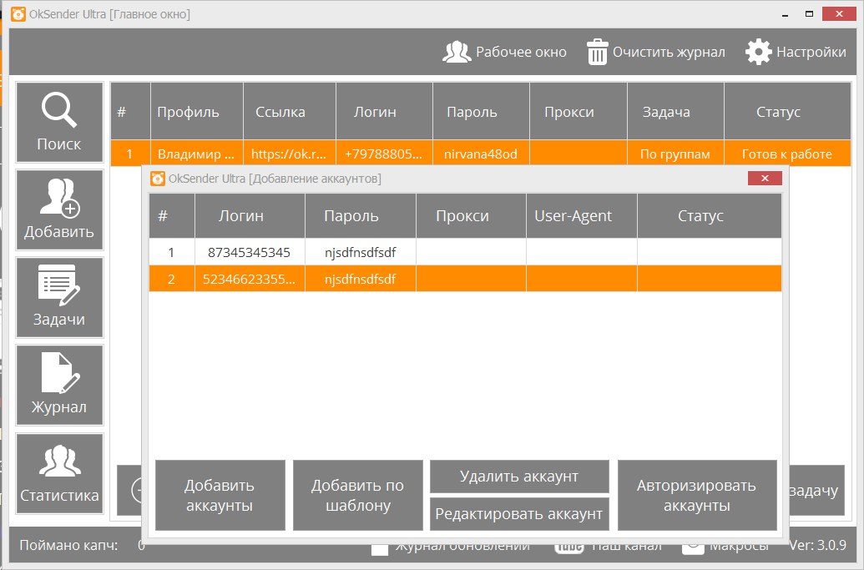Image resolution: width=864 pixels, height=570 pixels.
Task: Click the Удалить аккаунт button
Action: tap(518, 477)
